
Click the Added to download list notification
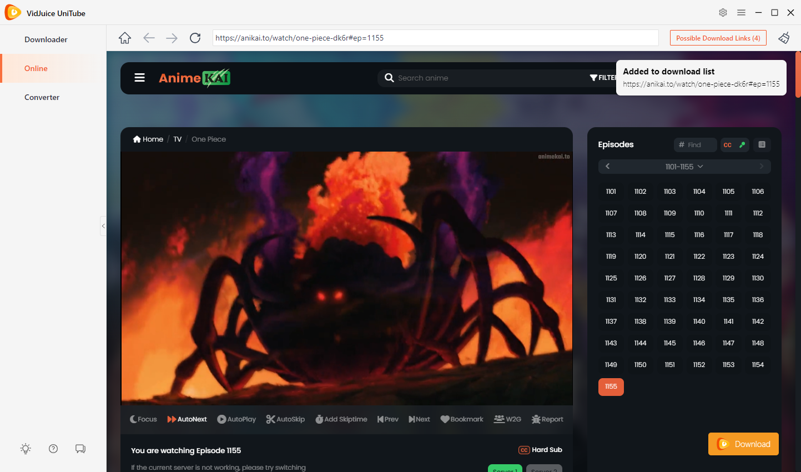701,78
